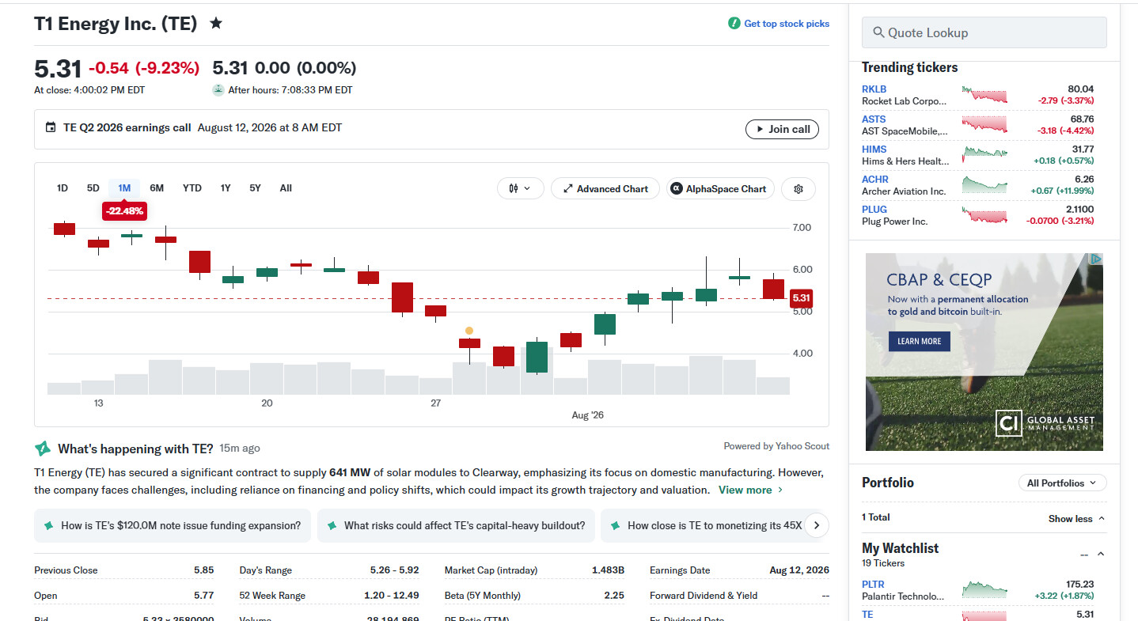Screen dimensions: 1138x621
Task: Click the bold 641 MW text in summary
Action: [349, 473]
